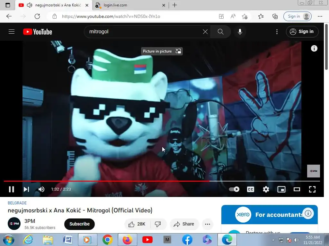Open Facebook taskbar shortcut
Image resolution: width=329 pixels, height=246 pixels.
coord(187,240)
